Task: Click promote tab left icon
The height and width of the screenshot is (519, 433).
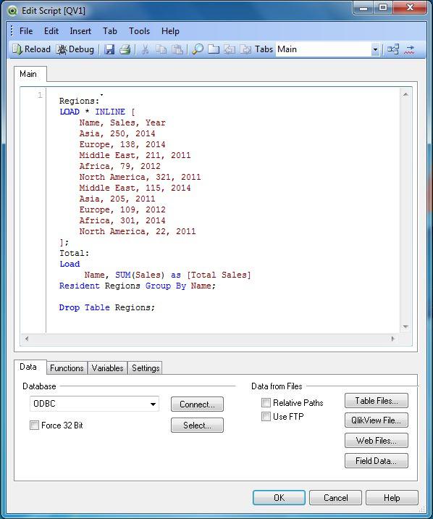Action: (x=230, y=49)
